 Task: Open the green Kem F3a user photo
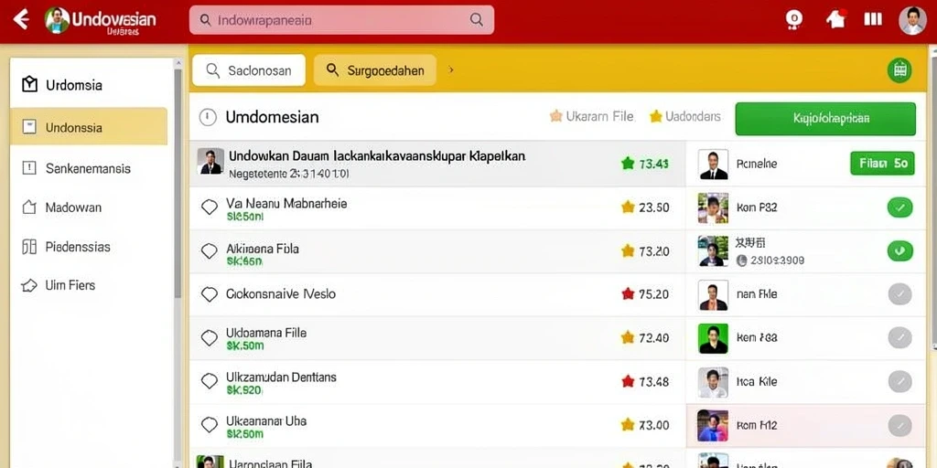click(713, 338)
